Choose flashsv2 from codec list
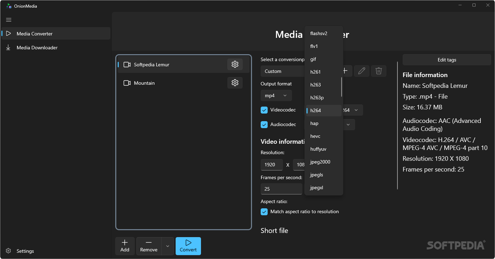 [324, 33]
